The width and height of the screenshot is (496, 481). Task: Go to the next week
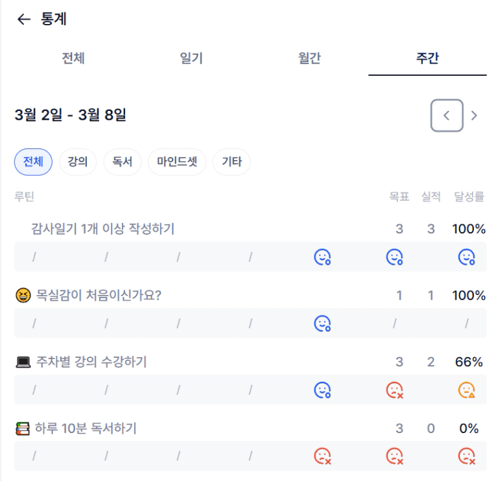tap(475, 115)
